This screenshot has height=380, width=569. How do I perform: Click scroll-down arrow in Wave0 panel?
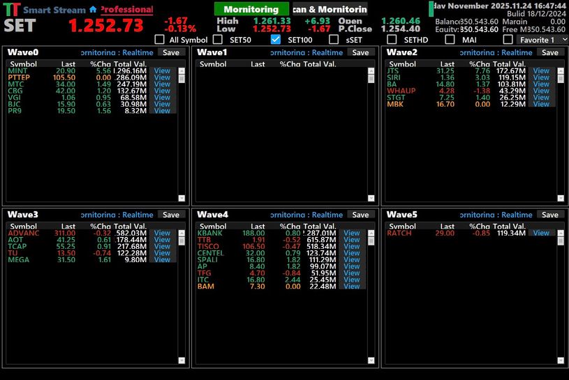pyautogui.click(x=182, y=199)
